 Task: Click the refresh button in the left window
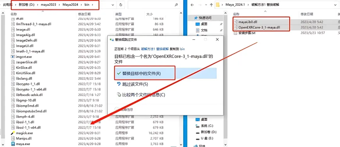[121, 5]
